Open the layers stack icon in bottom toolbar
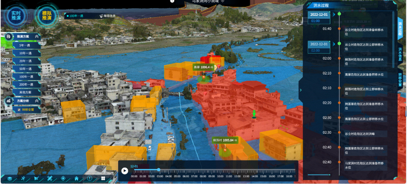This screenshot has height=184, width=407. (x=10, y=178)
